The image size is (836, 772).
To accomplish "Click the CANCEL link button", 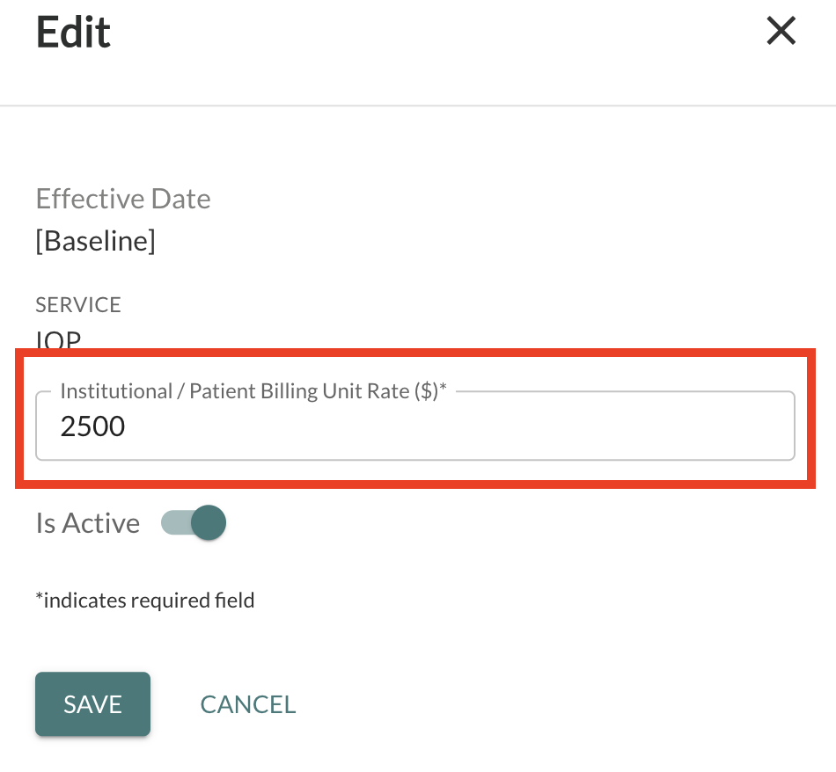I will (248, 704).
